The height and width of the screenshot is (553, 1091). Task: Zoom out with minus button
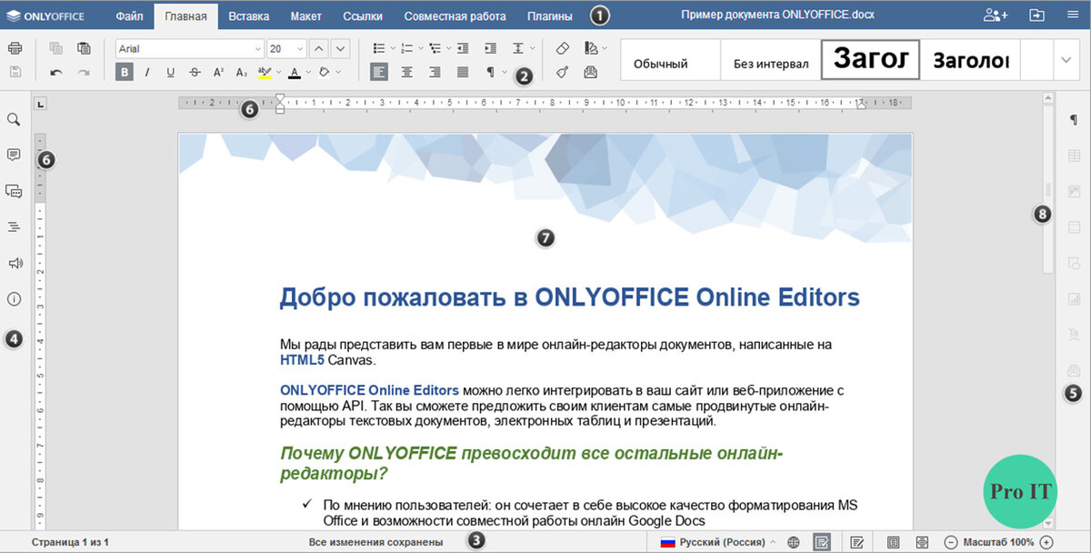click(951, 542)
